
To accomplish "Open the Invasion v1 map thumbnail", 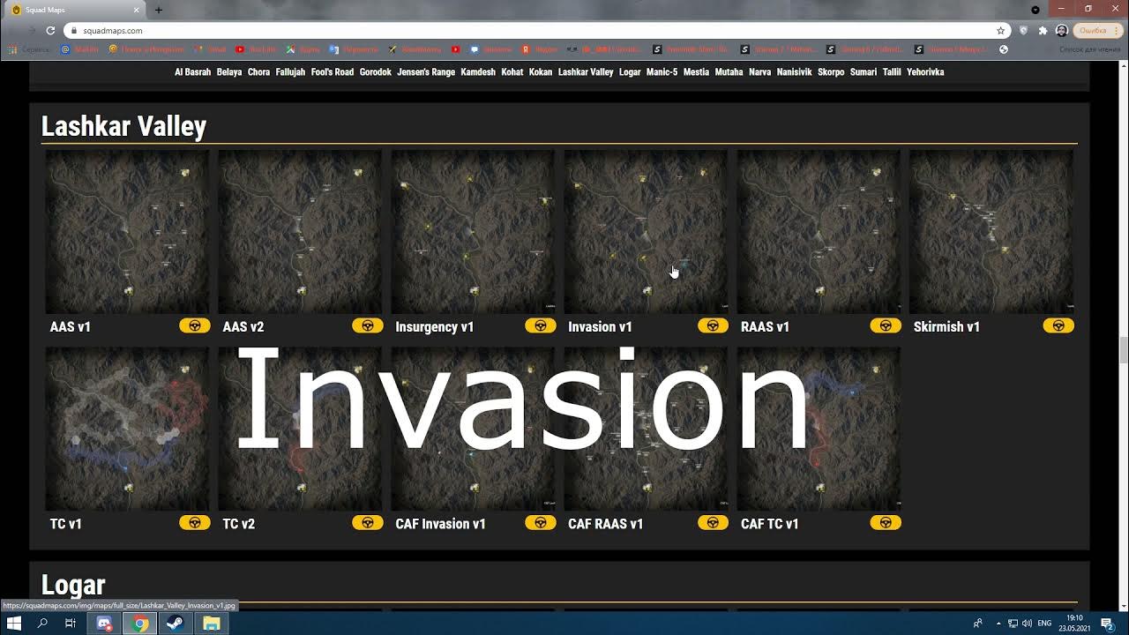I will [646, 232].
